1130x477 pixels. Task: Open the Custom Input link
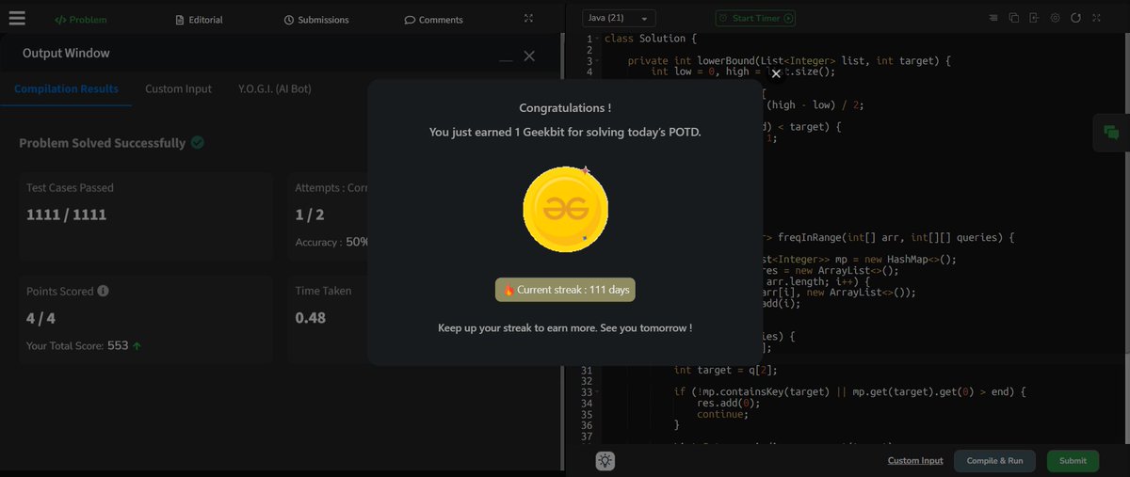tap(915, 461)
